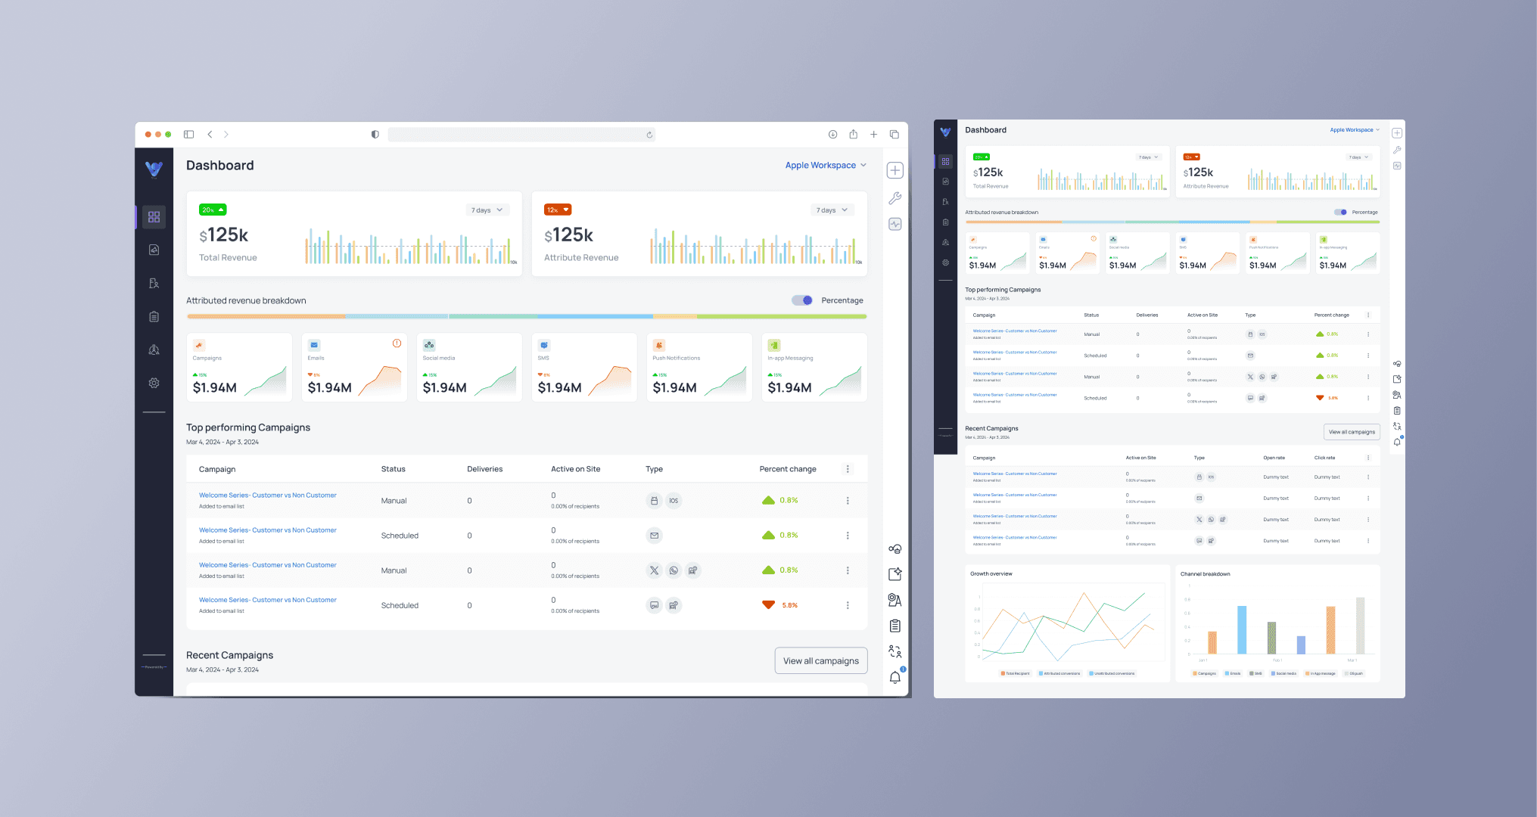Click the attributed revenue breakdown color bar
This screenshot has width=1537, height=817.
(x=526, y=316)
